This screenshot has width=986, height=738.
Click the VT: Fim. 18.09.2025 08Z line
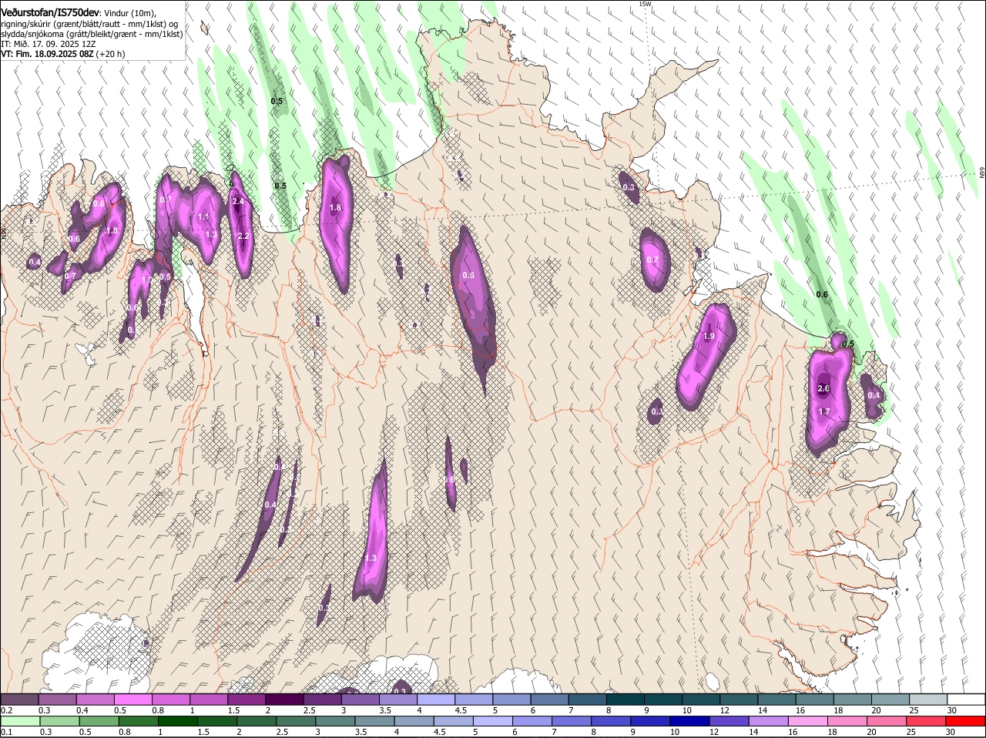pyautogui.click(x=62, y=54)
